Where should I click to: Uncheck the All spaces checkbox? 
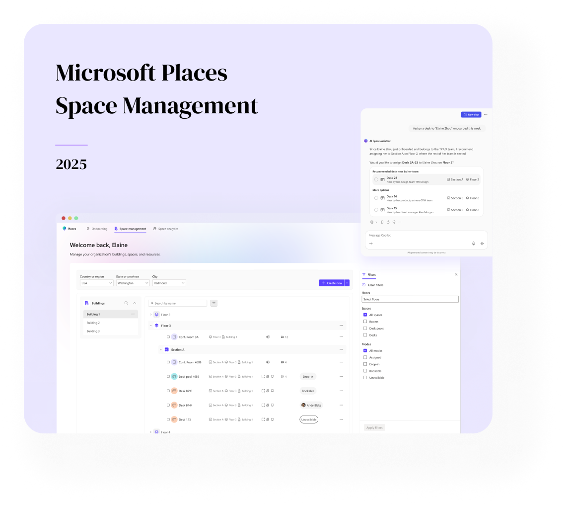point(365,315)
